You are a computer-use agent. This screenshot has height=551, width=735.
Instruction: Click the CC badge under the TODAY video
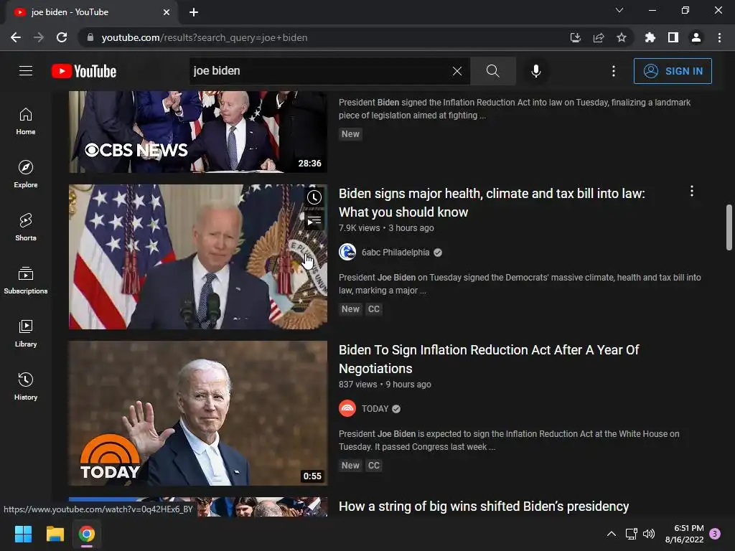point(373,465)
